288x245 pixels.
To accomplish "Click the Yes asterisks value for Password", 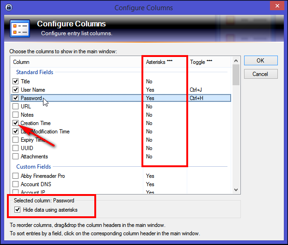I will point(150,98).
